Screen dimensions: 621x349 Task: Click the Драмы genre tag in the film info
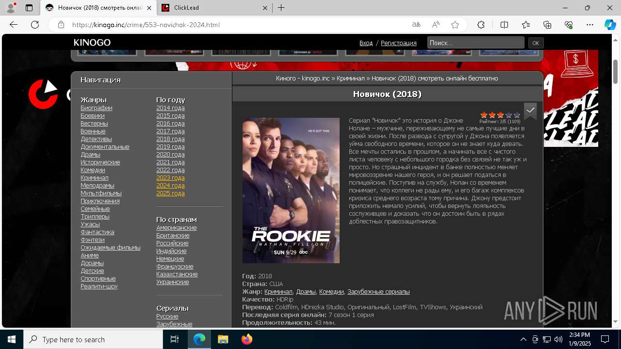coord(306,292)
